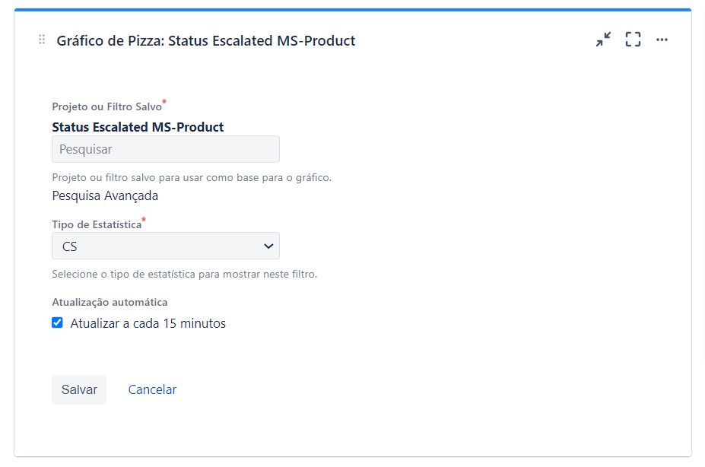Screen dimensions: 705x467
Task: Click the 'Atualização automática' heading
Action: point(110,302)
